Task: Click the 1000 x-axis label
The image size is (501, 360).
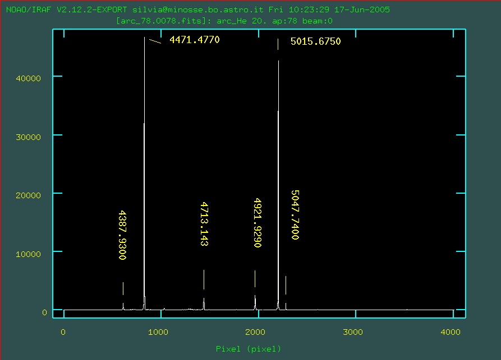Action: pyautogui.click(x=159, y=332)
